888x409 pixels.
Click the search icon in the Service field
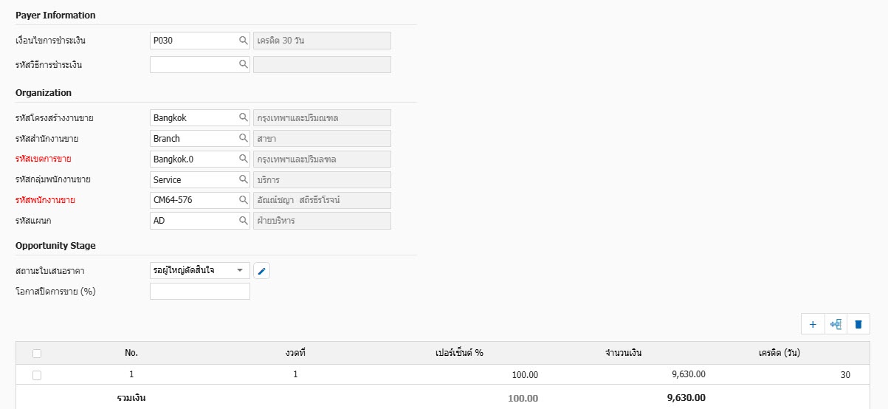(x=243, y=179)
